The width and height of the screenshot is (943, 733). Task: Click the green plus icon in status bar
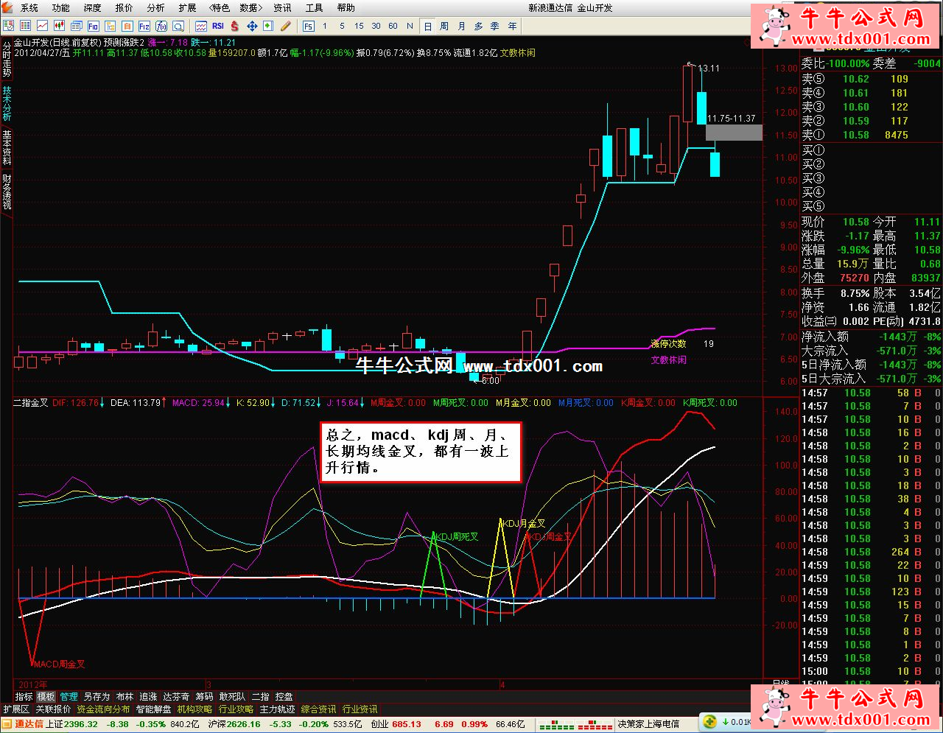(x=710, y=722)
